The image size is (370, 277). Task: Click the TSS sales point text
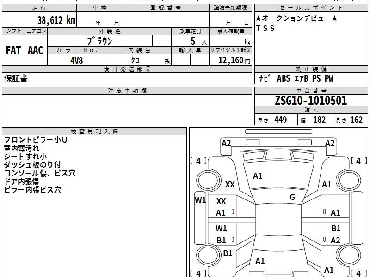point(265,28)
